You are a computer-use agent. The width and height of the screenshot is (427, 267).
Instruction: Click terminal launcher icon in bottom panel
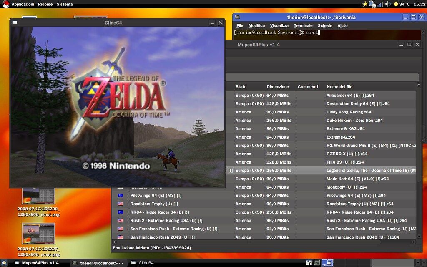pos(317,263)
